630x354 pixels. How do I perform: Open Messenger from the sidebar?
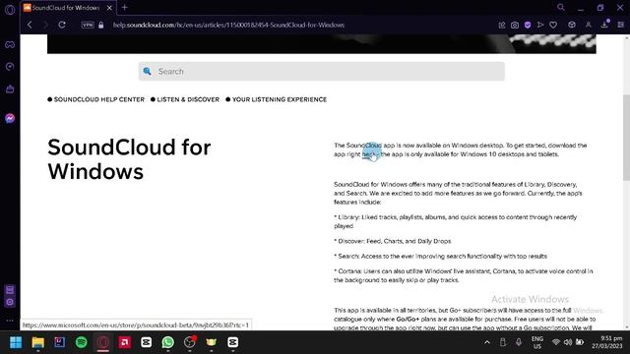point(10,118)
